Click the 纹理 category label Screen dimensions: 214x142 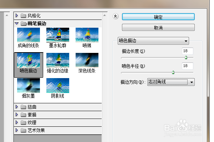point(32,122)
